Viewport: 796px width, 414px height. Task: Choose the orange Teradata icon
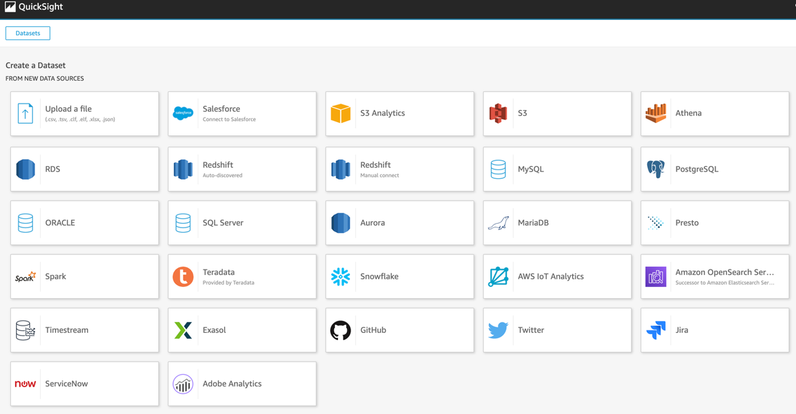coord(183,277)
